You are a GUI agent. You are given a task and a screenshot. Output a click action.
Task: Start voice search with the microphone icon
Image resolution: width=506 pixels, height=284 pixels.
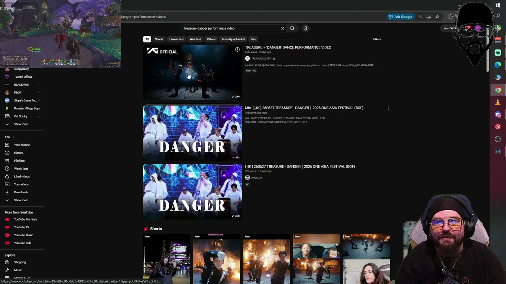click(306, 28)
